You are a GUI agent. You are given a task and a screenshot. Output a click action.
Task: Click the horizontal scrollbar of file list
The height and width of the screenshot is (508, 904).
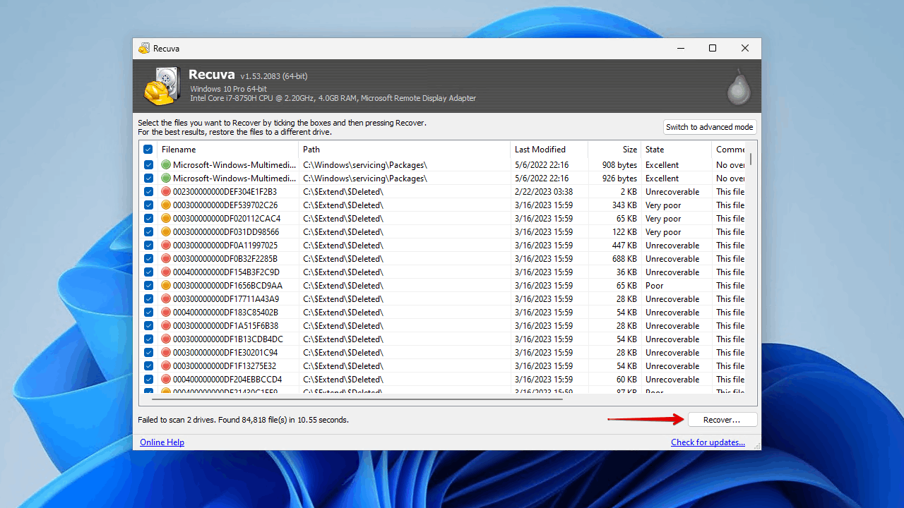coord(357,399)
